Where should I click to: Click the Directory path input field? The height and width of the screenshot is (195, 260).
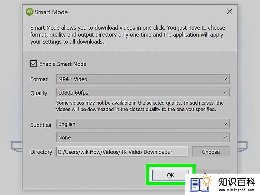(122, 152)
